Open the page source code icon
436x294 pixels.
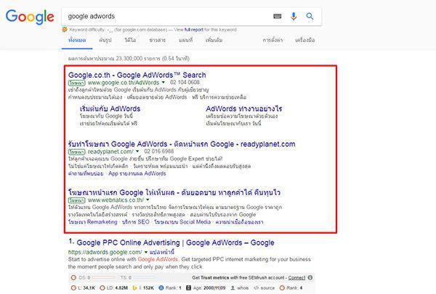tap(256, 288)
